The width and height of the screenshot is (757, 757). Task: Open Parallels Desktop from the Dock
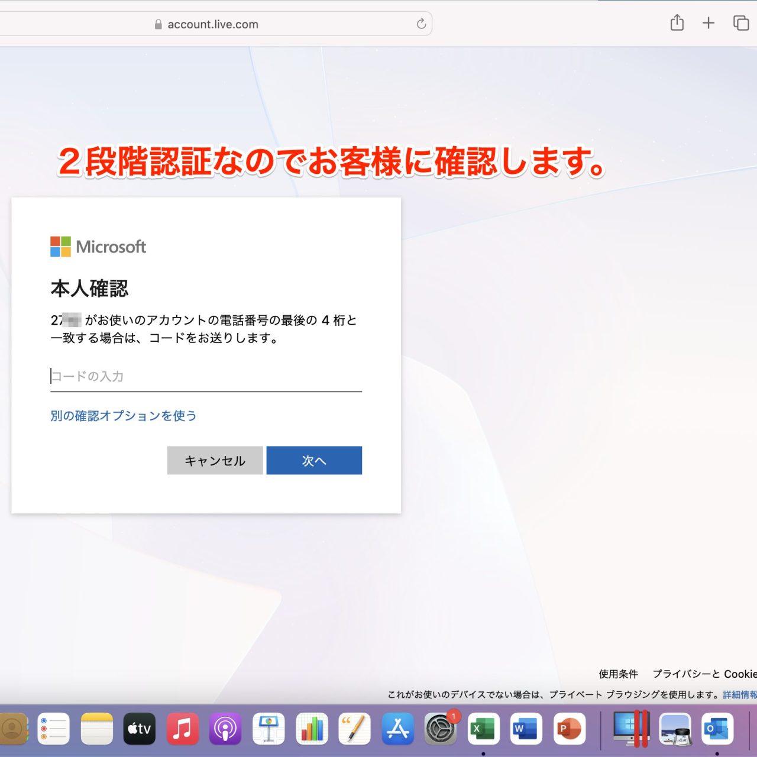(631, 729)
